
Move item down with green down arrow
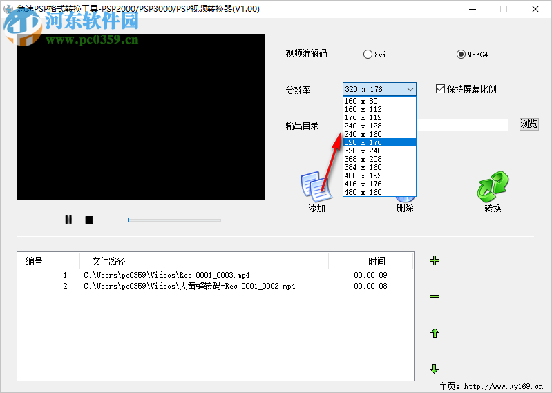pyautogui.click(x=435, y=369)
